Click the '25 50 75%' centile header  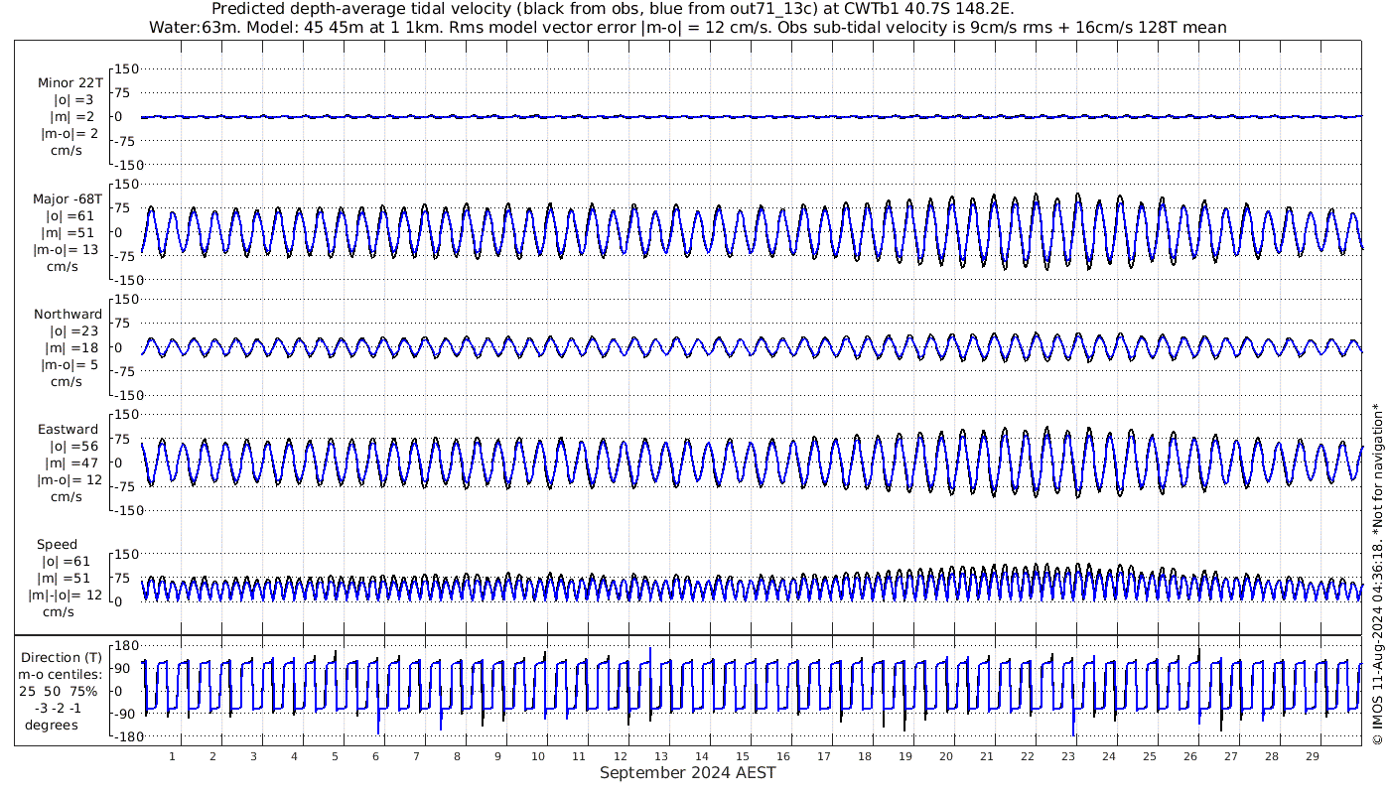pos(59,691)
